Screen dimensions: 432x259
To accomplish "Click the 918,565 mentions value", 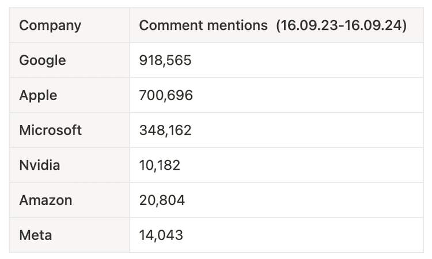I will pyautogui.click(x=165, y=60).
